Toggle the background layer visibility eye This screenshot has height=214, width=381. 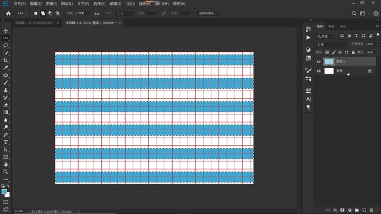319,71
